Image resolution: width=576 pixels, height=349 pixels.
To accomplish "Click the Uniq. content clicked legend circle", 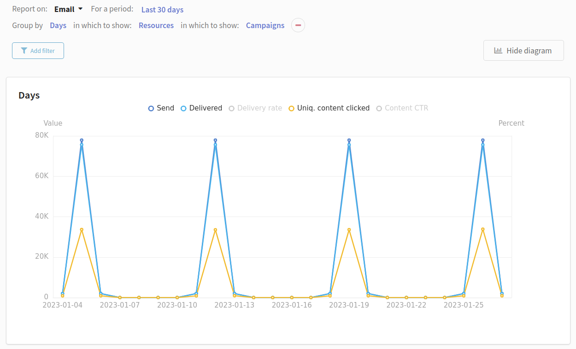I will coord(291,108).
